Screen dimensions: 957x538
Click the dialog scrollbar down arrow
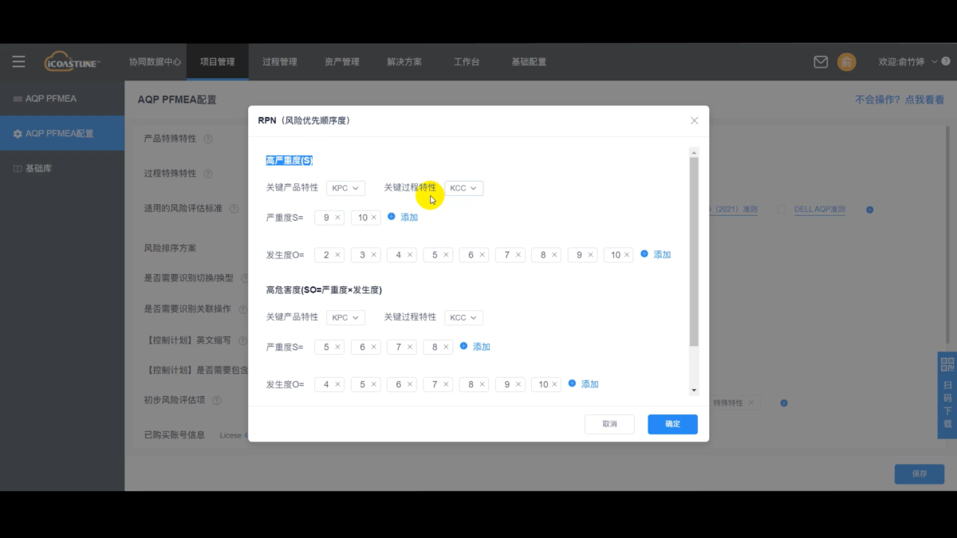point(694,391)
